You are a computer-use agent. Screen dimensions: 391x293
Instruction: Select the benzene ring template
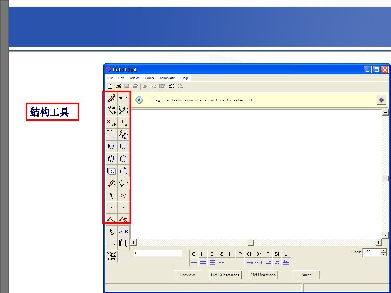click(x=111, y=158)
